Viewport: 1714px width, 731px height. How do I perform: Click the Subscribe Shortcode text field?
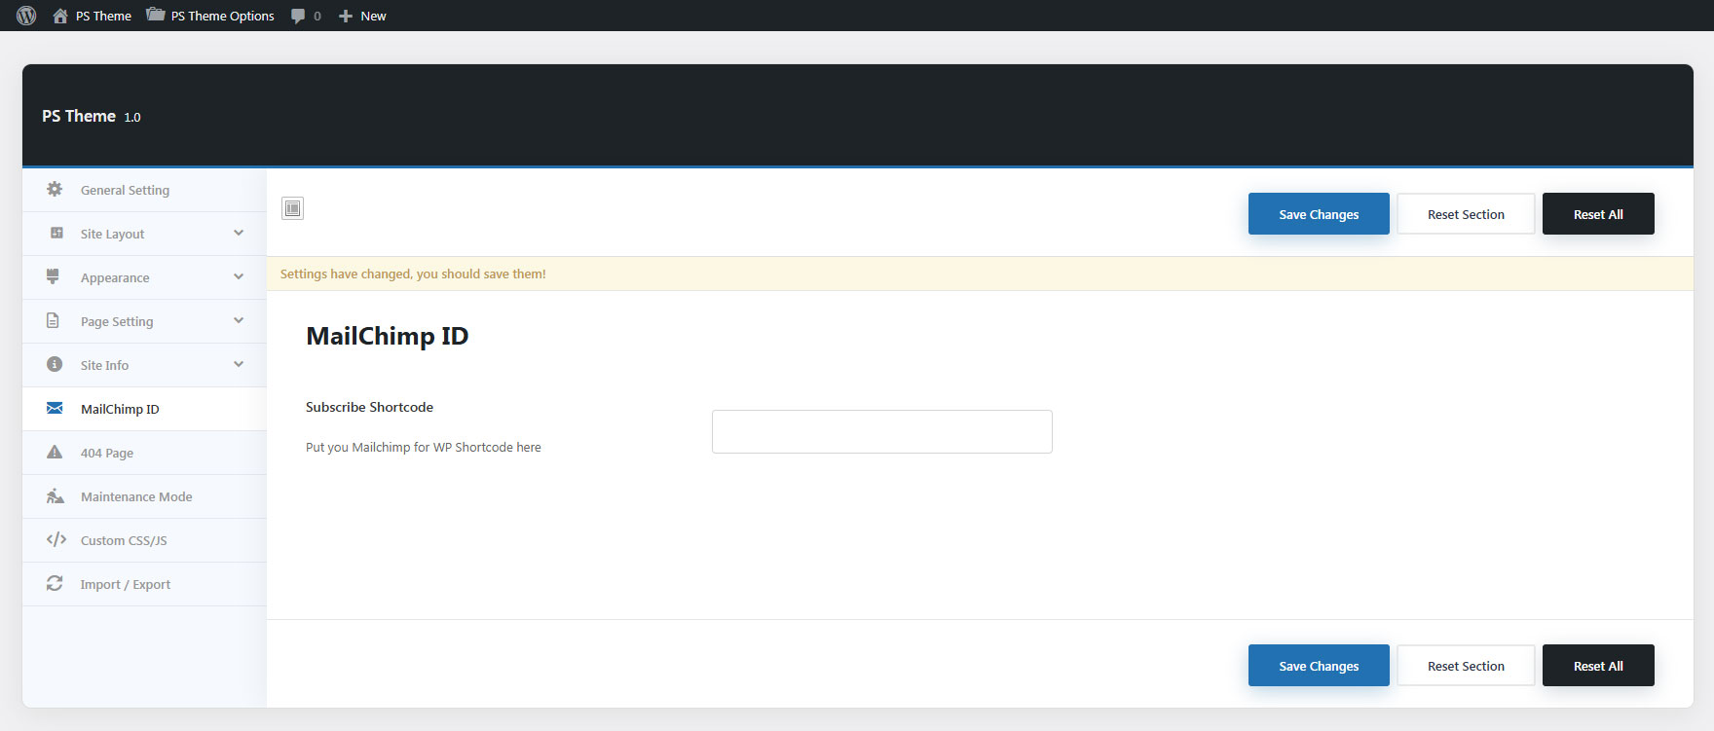coord(881,432)
